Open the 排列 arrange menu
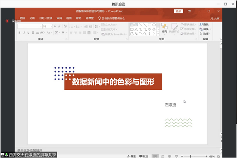The image size is (237, 158). (x=164, y=29)
